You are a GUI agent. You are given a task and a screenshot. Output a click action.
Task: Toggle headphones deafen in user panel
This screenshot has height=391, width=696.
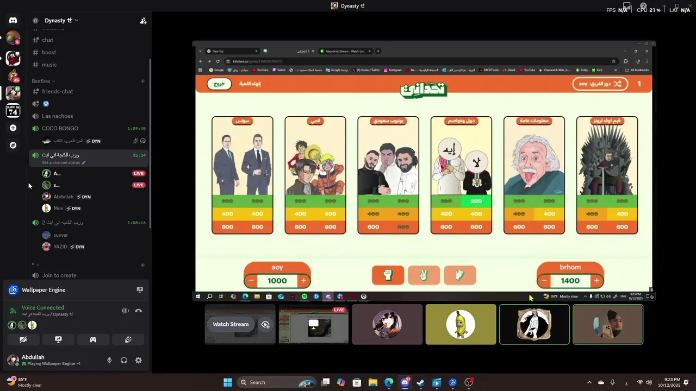[x=124, y=360]
